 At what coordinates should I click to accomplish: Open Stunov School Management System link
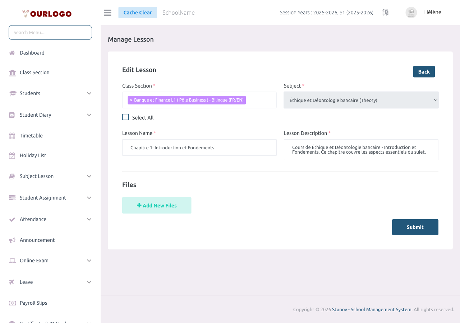click(x=372, y=310)
